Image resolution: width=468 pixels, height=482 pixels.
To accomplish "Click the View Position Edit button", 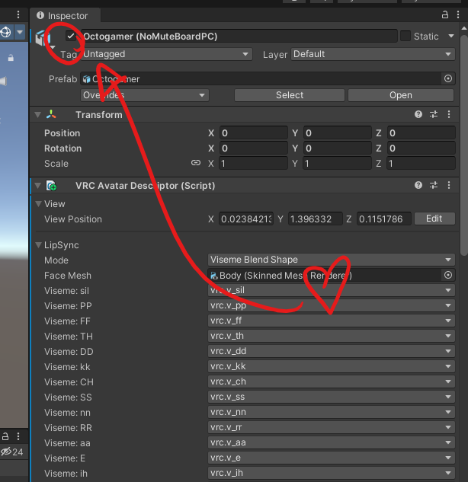I will tap(434, 219).
